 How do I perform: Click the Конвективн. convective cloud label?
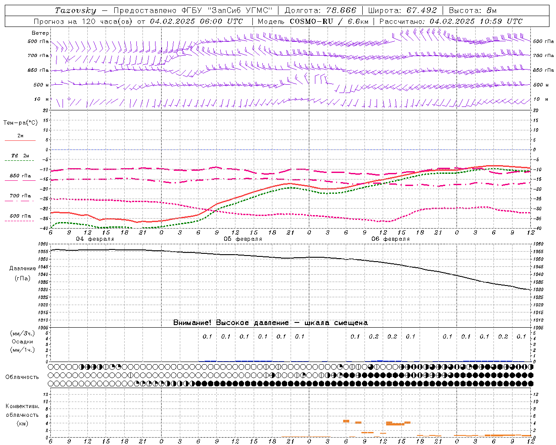pos(23,406)
